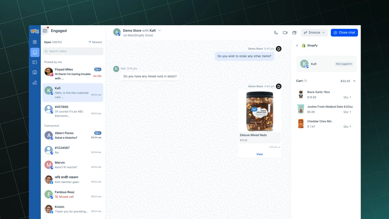Open the Shopify panel via its green bag icon
This screenshot has width=389, height=219.
(303, 45)
